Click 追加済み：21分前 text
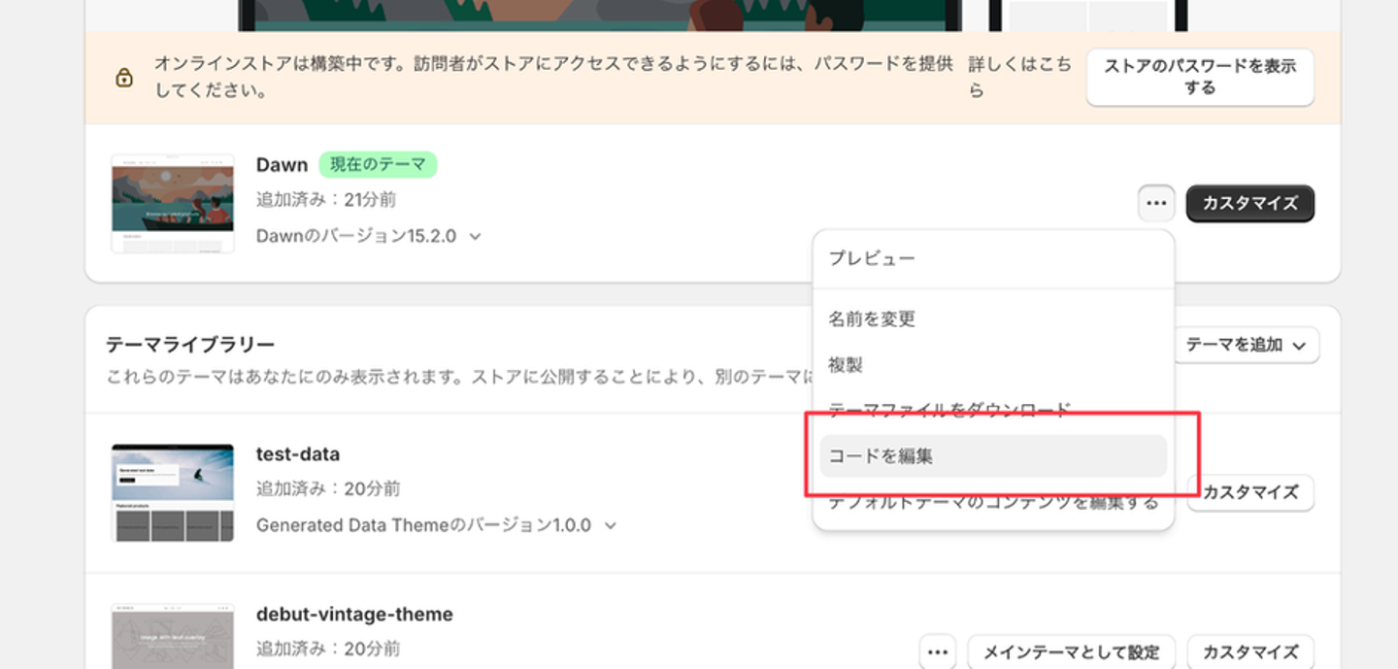 pyautogui.click(x=326, y=200)
